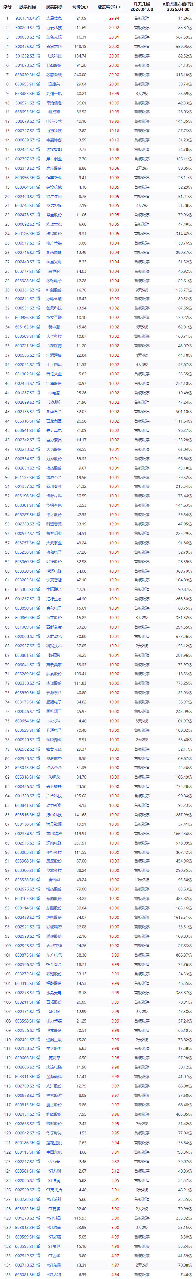Open stock code 000727.SZ
Viewport: 196px width, 1279px height.
point(25,131)
